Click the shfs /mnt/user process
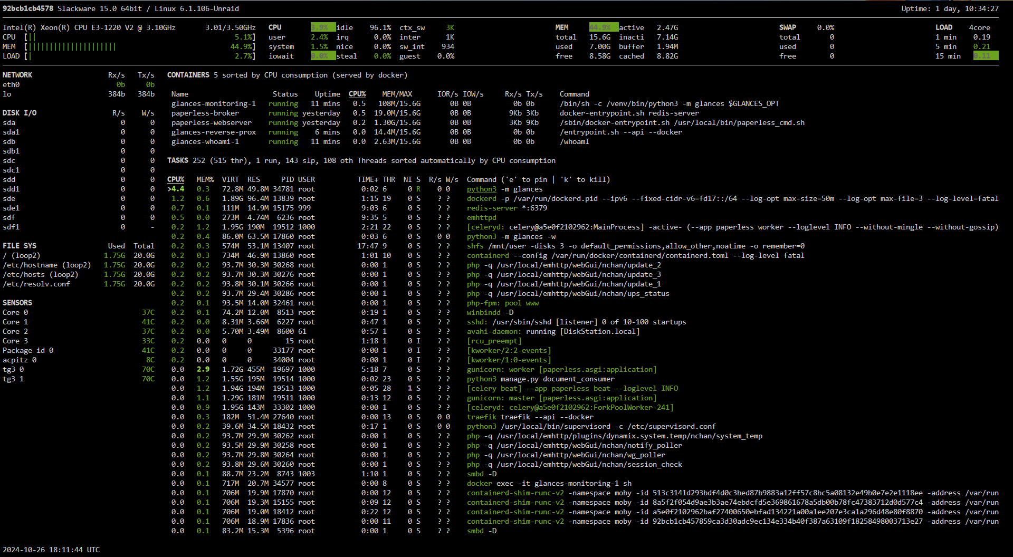The width and height of the screenshot is (1013, 557). [636, 246]
